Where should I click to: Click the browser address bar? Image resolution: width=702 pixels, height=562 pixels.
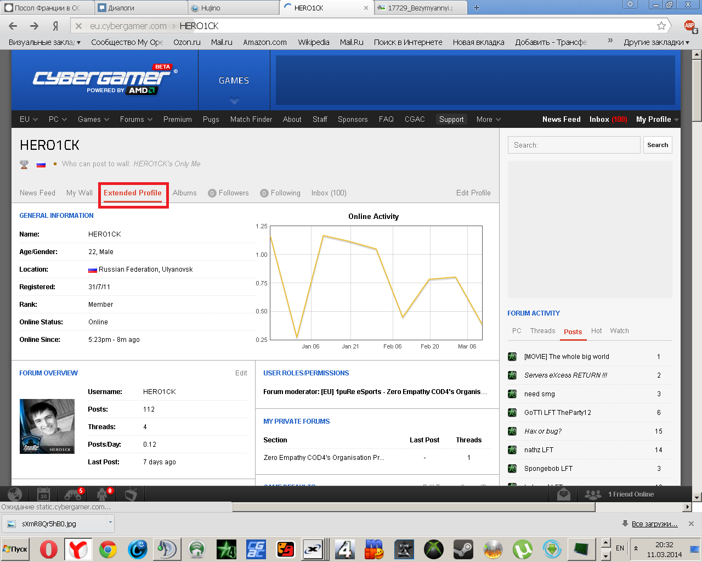(367, 26)
